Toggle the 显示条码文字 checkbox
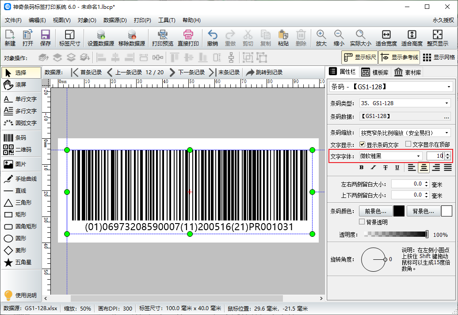Viewport: 458px width, 315px height. click(x=362, y=144)
